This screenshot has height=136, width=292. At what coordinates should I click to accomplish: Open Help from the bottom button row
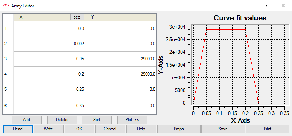coord(141,129)
